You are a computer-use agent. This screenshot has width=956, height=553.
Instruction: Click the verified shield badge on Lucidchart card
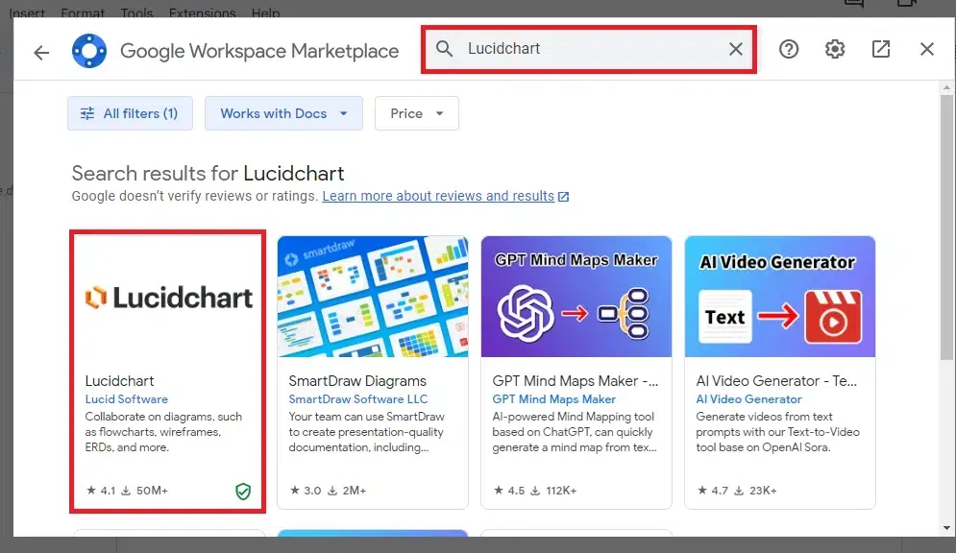point(243,491)
